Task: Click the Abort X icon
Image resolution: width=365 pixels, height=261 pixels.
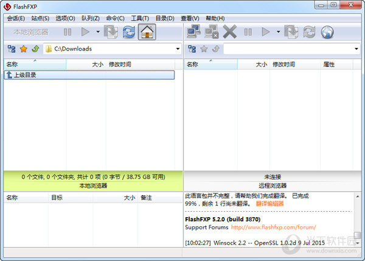Action: click(230, 32)
